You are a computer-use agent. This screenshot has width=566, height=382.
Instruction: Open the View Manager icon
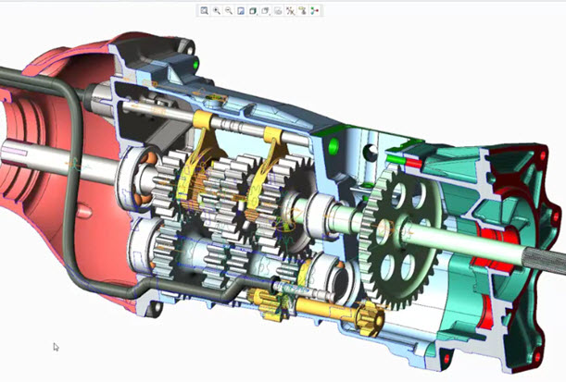pos(278,10)
